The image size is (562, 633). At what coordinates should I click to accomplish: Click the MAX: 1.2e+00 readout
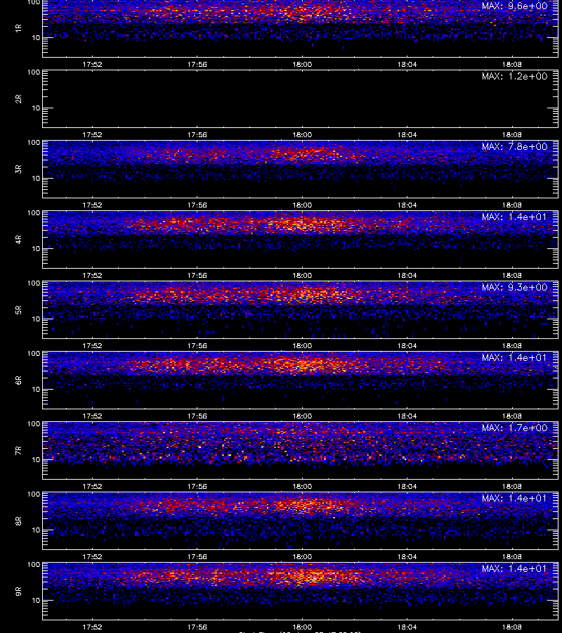tap(515, 76)
